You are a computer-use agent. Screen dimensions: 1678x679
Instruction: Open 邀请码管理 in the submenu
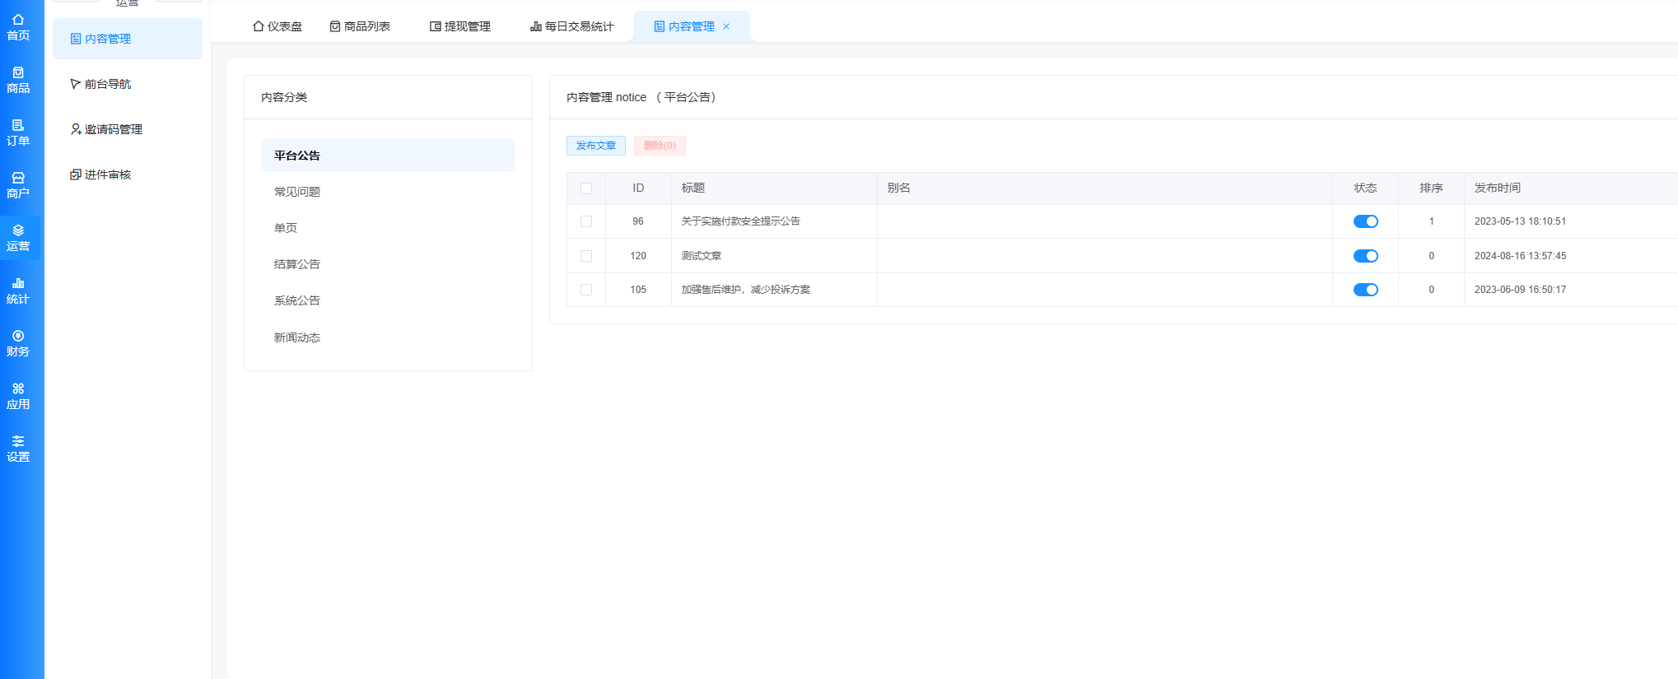113,129
